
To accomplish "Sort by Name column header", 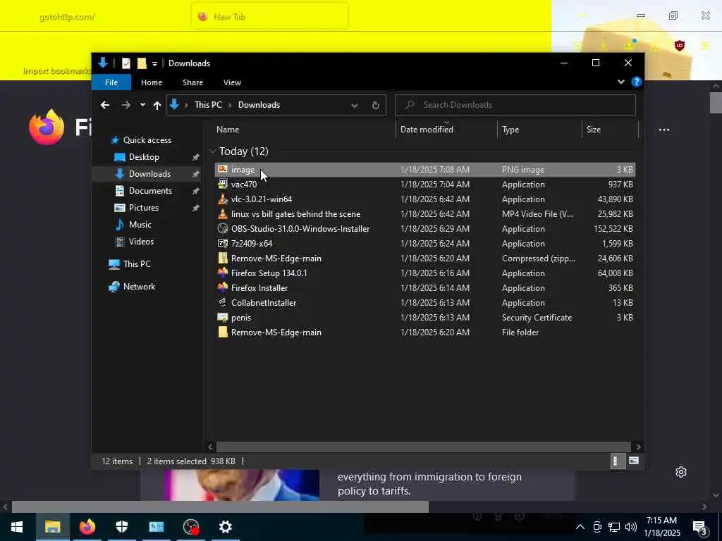I will tap(228, 130).
